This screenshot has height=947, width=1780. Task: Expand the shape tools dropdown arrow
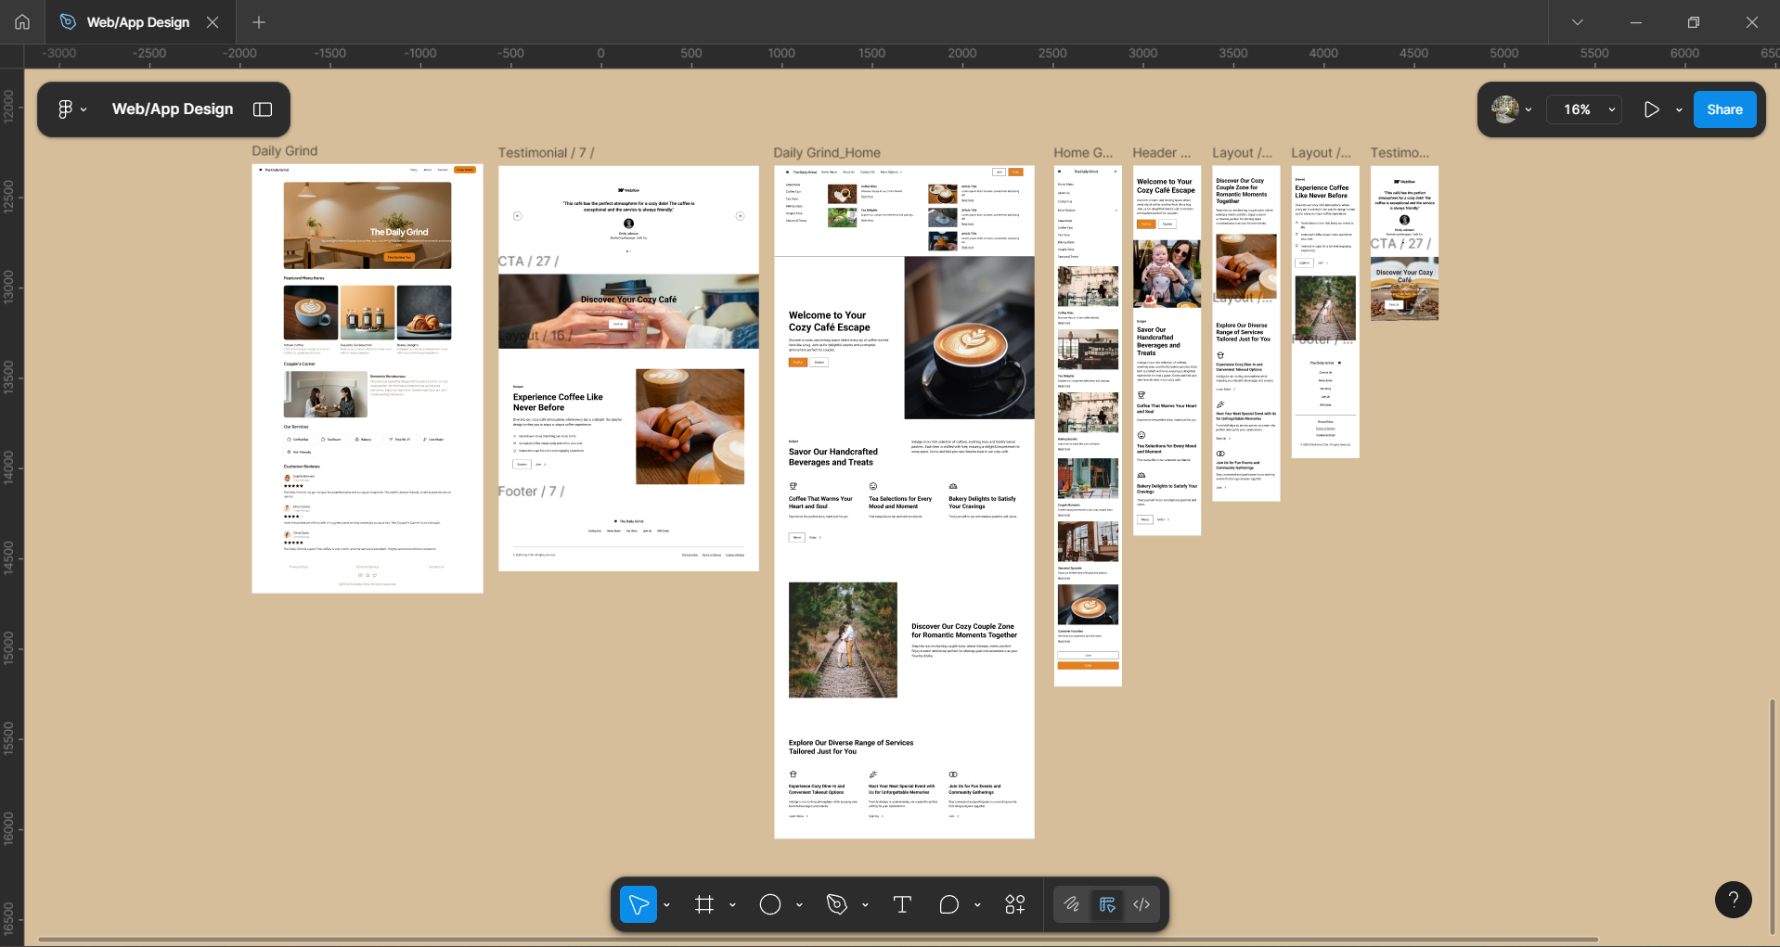pyautogui.click(x=799, y=904)
